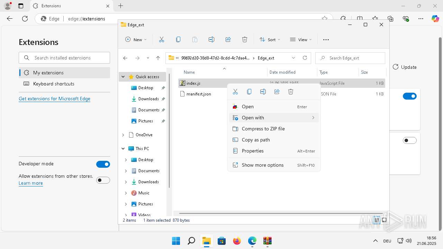
Task: Click the Share icon in context menu
Action: pyautogui.click(x=277, y=92)
